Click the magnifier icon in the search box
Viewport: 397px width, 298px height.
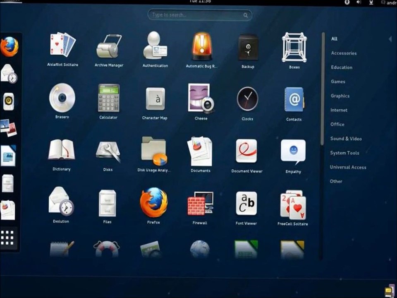(x=245, y=15)
